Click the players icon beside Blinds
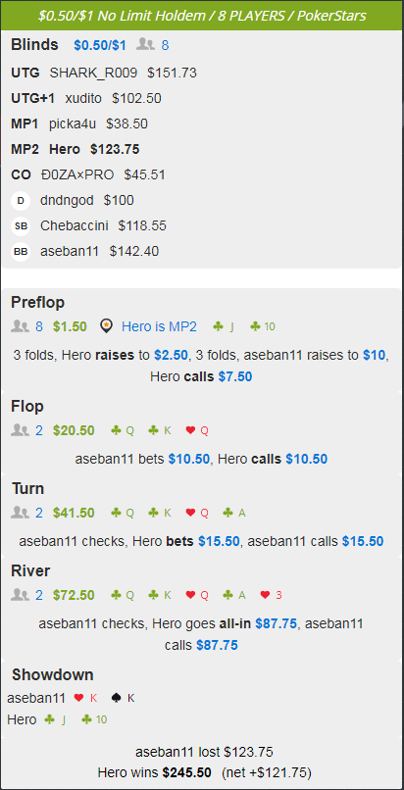Image resolution: width=404 pixels, height=790 pixels. pyautogui.click(x=145, y=45)
